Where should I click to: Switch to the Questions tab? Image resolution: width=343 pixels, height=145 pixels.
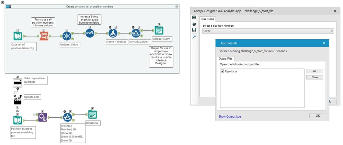click(x=207, y=19)
